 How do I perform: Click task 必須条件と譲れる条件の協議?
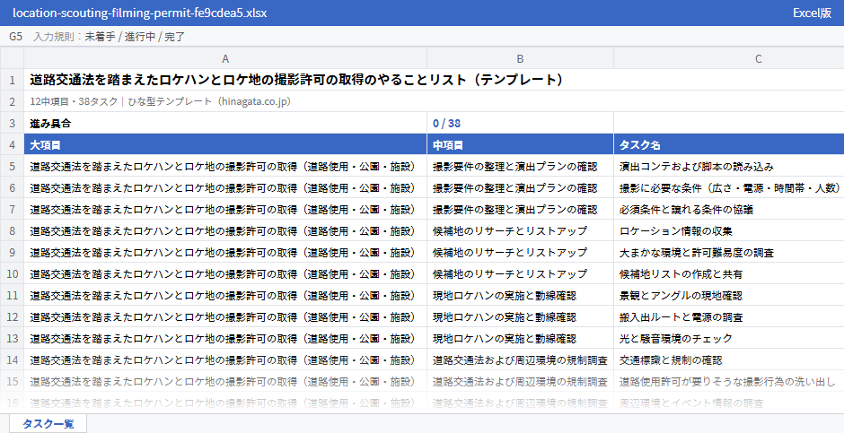686,210
